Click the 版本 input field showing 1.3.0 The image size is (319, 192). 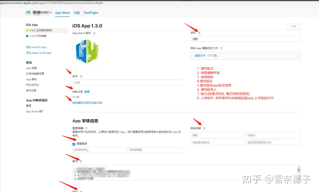127,82
